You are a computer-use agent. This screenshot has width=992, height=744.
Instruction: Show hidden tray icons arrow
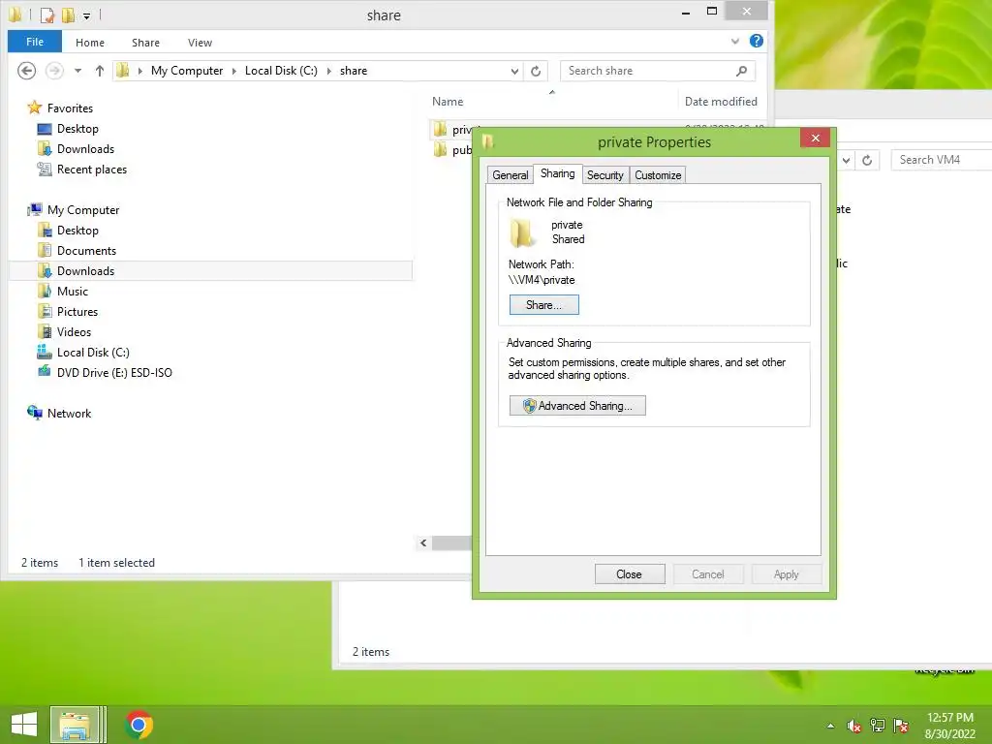click(830, 726)
